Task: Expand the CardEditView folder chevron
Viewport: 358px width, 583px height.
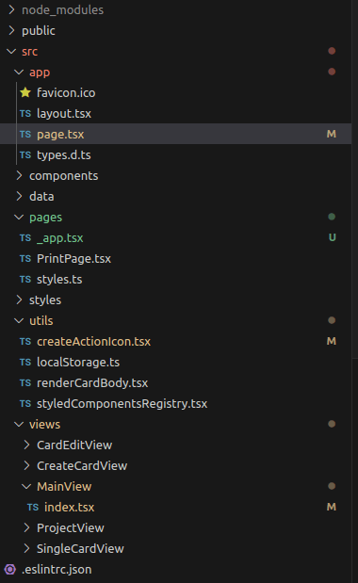Action: pyautogui.click(x=26, y=445)
